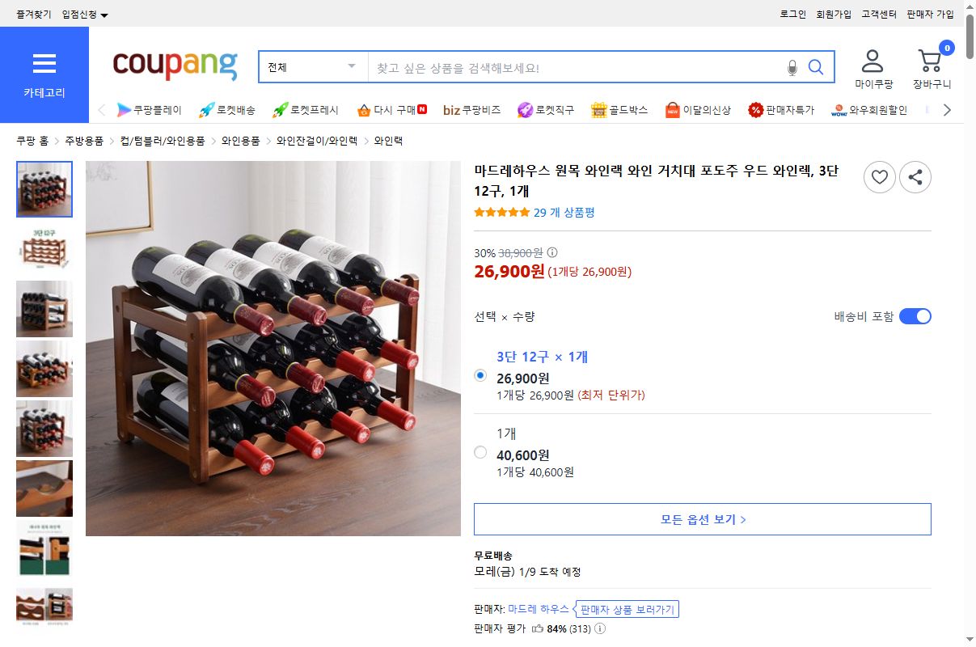Go to 와인용품 in the breadcrumb
This screenshot has width=976, height=647.
point(240,139)
